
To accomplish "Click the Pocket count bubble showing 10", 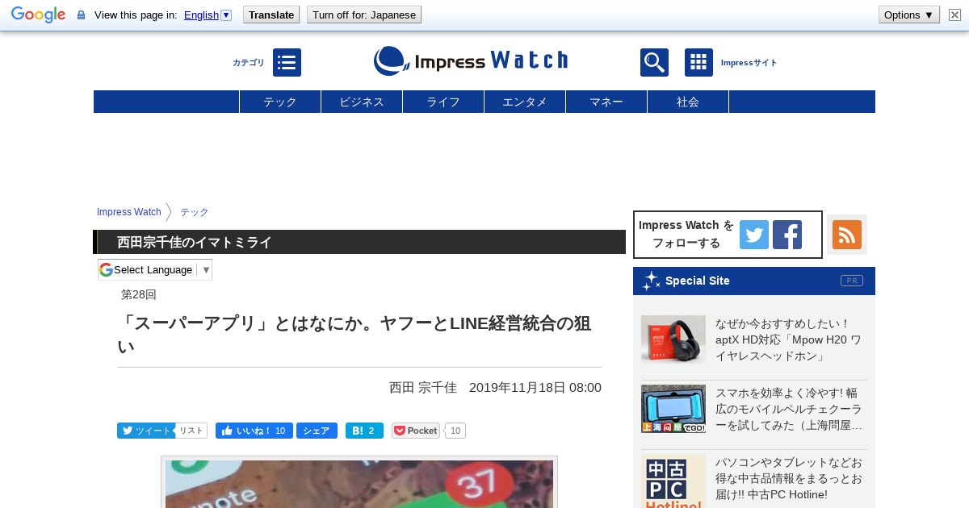I will [455, 431].
